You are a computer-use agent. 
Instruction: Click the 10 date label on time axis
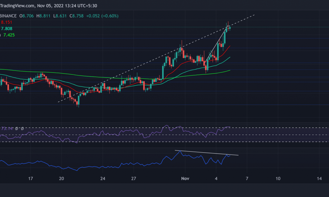tap(278, 179)
